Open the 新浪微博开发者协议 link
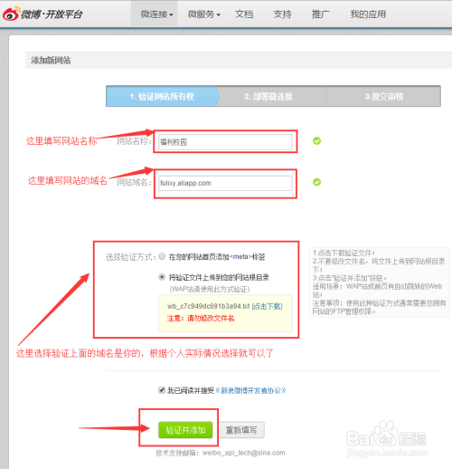The height and width of the screenshot is (469, 452). (x=250, y=390)
